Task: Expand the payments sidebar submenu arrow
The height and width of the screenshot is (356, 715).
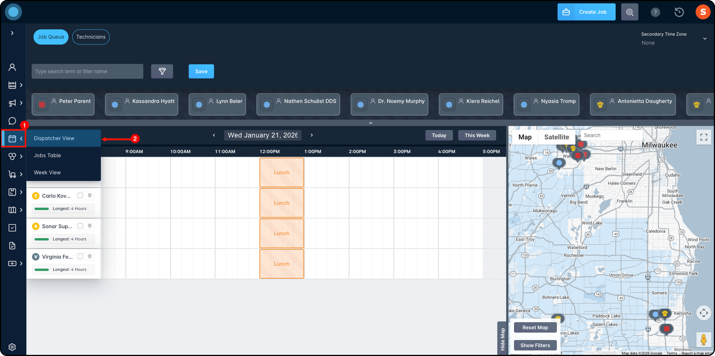Action: pos(21,263)
